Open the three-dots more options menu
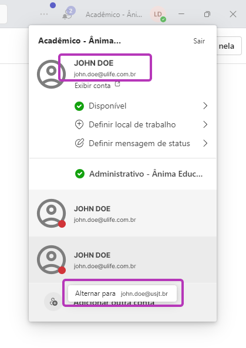 click(44, 14)
